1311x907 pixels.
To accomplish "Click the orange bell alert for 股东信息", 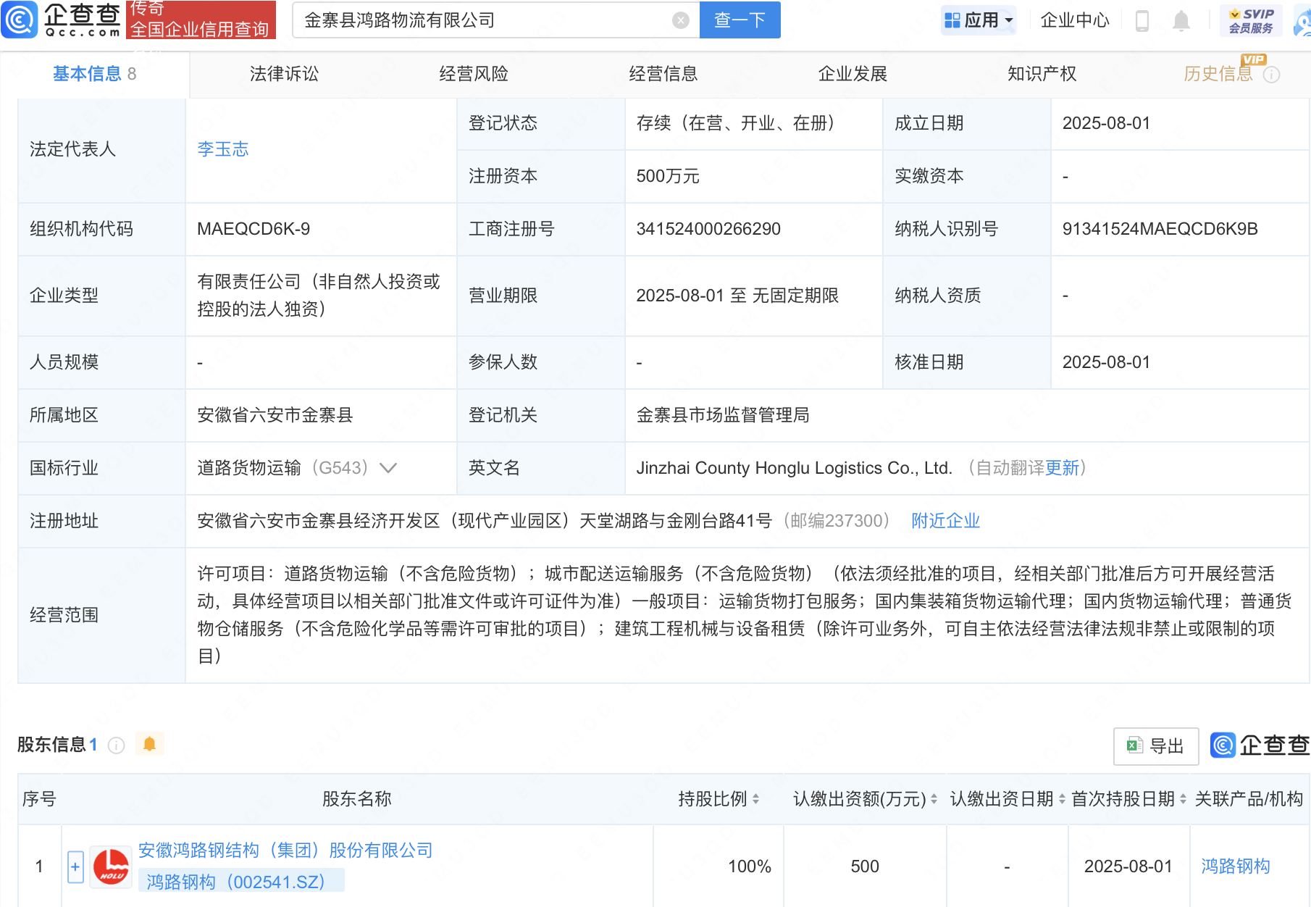I will click(x=149, y=744).
